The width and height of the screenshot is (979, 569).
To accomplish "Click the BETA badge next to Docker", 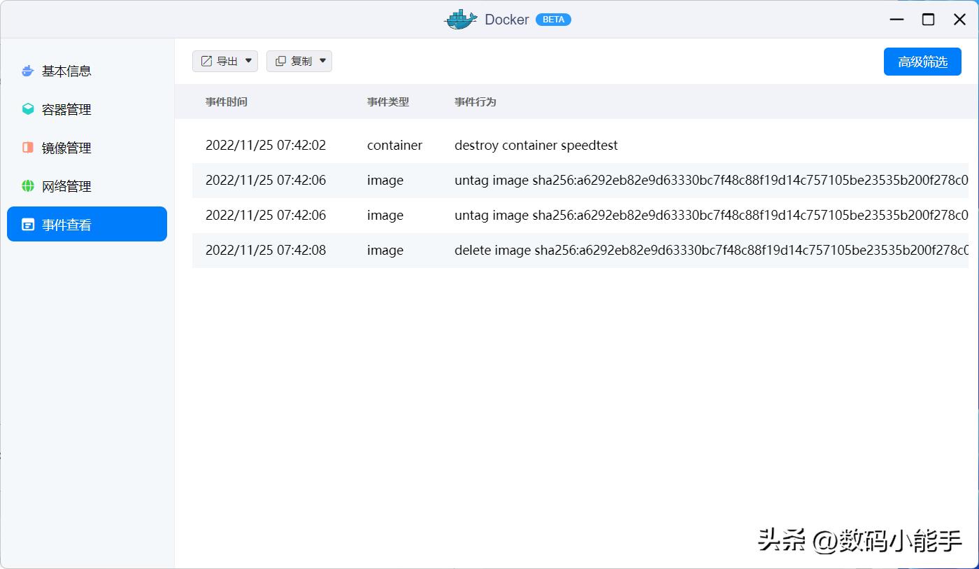I will [x=553, y=19].
